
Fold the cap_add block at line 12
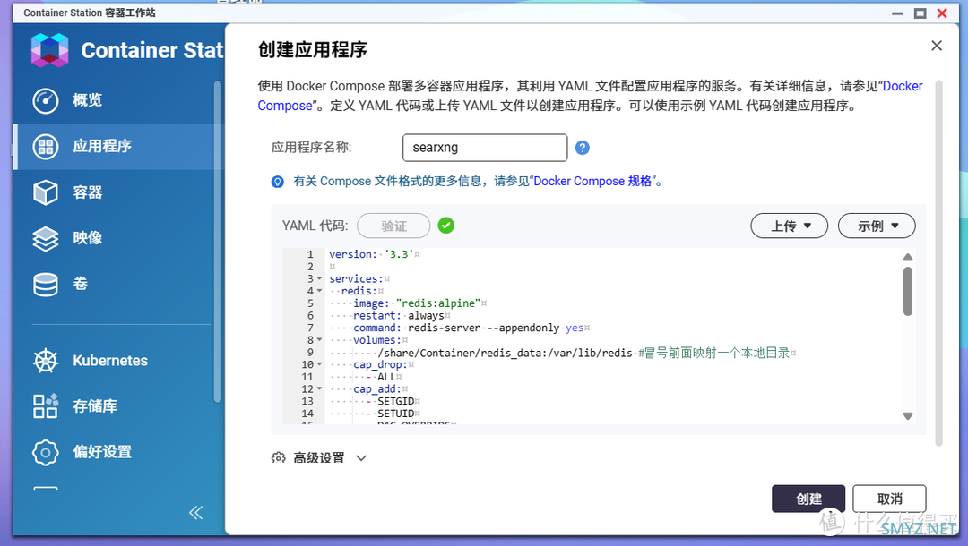click(319, 389)
